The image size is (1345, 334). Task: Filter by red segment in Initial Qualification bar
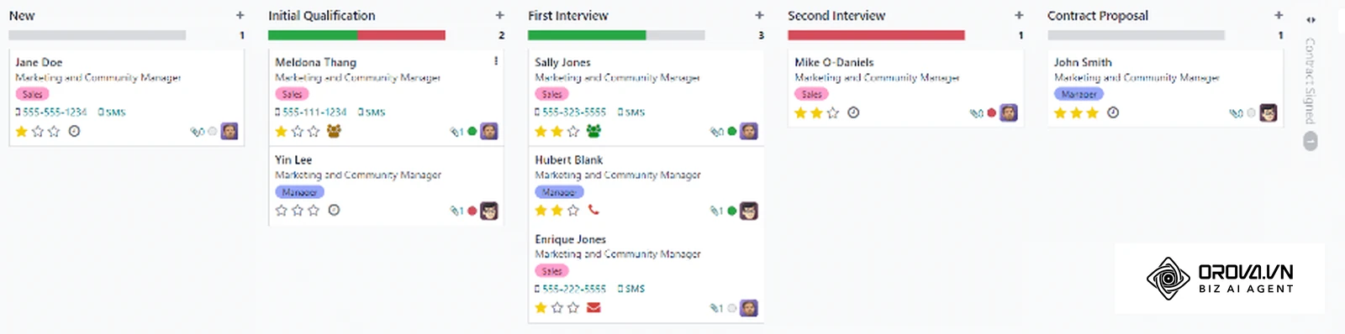401,35
